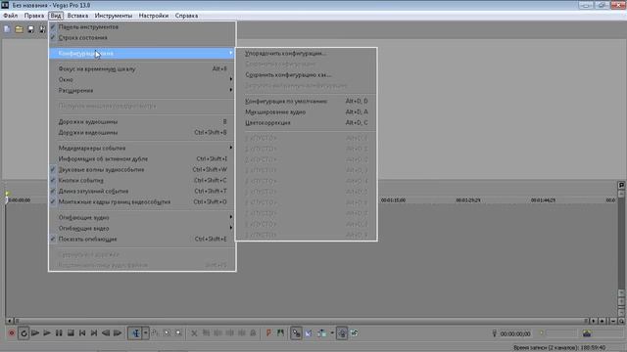This screenshot has height=352, width=627.
Task: Toggle 'Панель инструментов' check item
Action: (x=141, y=26)
